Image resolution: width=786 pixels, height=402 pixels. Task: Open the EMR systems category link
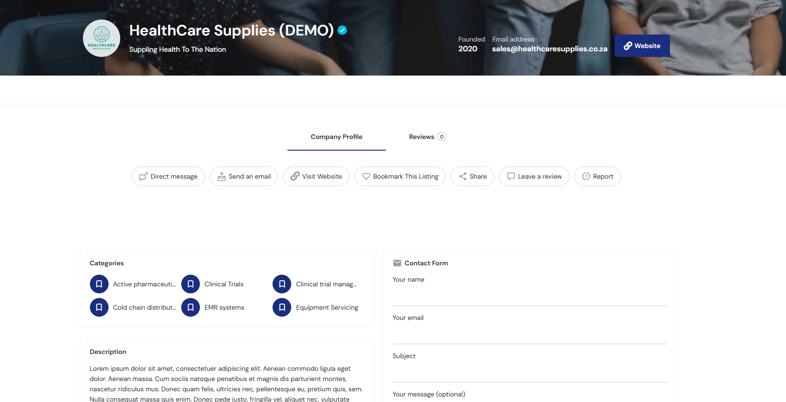[224, 307]
